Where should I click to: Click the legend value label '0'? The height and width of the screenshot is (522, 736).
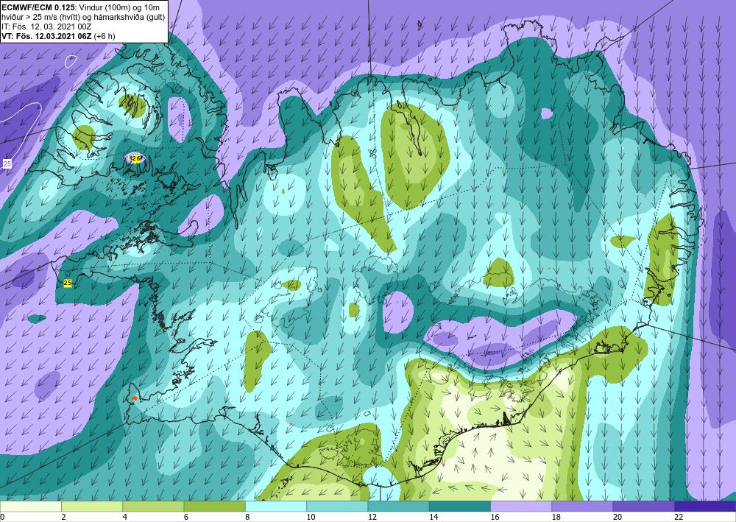click(2, 518)
